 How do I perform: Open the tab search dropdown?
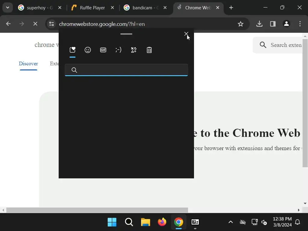click(x=8, y=8)
